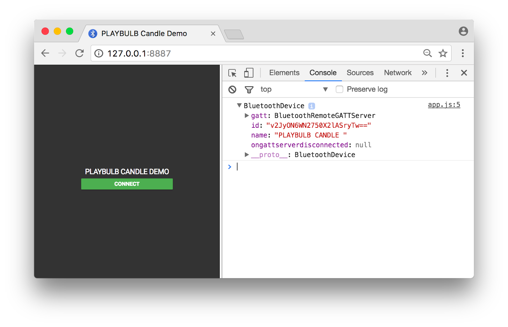Open the console filter

(x=250, y=89)
